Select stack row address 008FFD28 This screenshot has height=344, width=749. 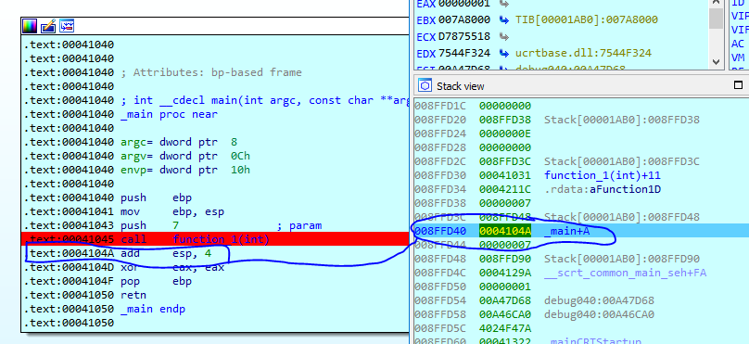coord(440,147)
